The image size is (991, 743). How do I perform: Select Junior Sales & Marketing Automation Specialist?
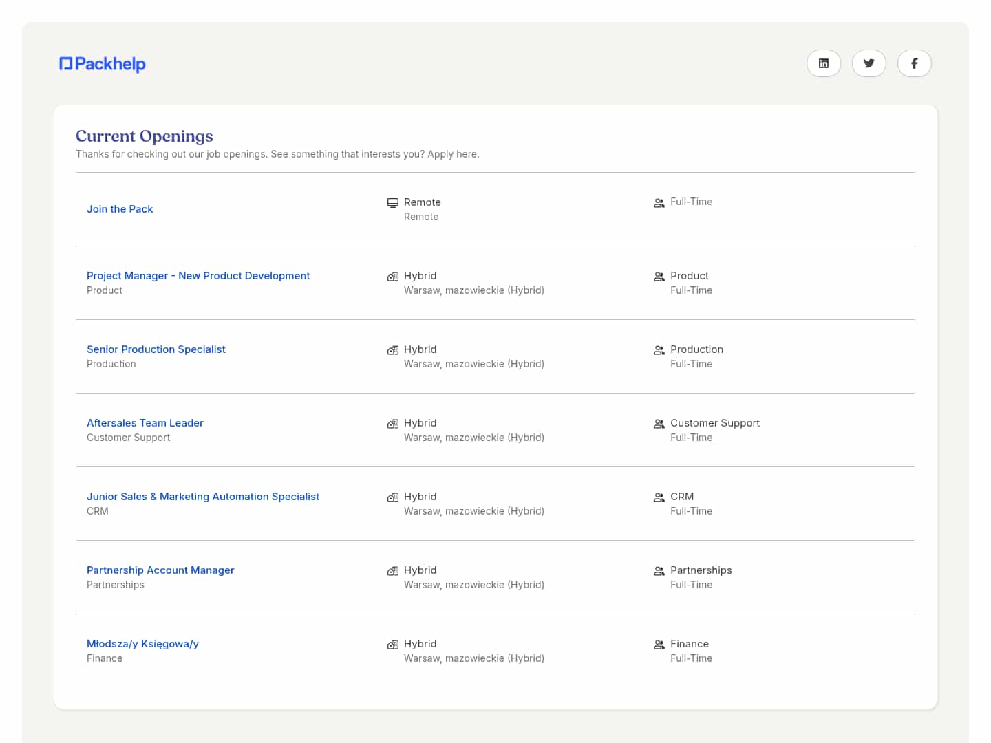point(203,497)
